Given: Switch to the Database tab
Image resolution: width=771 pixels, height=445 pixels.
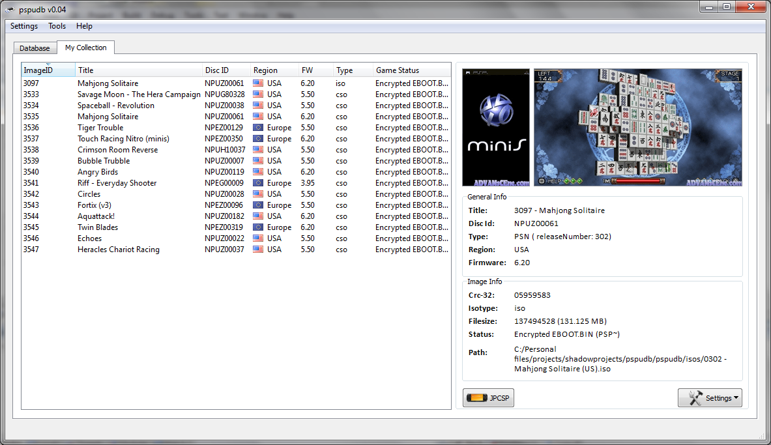Looking at the screenshot, I should pos(35,48).
